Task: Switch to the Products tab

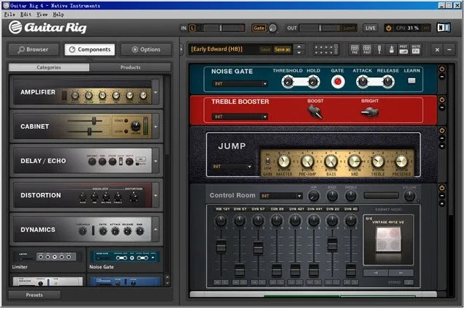Action: tap(130, 67)
